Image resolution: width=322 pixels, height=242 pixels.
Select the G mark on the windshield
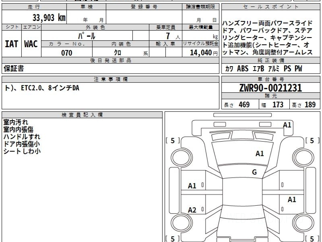254,172
